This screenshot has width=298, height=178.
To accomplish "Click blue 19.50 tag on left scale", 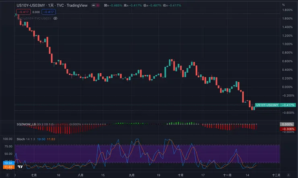I will coord(8,163).
